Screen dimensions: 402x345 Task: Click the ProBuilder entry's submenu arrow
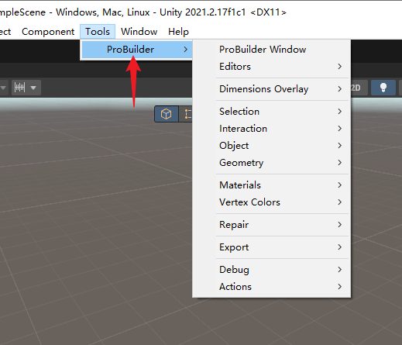coord(186,50)
